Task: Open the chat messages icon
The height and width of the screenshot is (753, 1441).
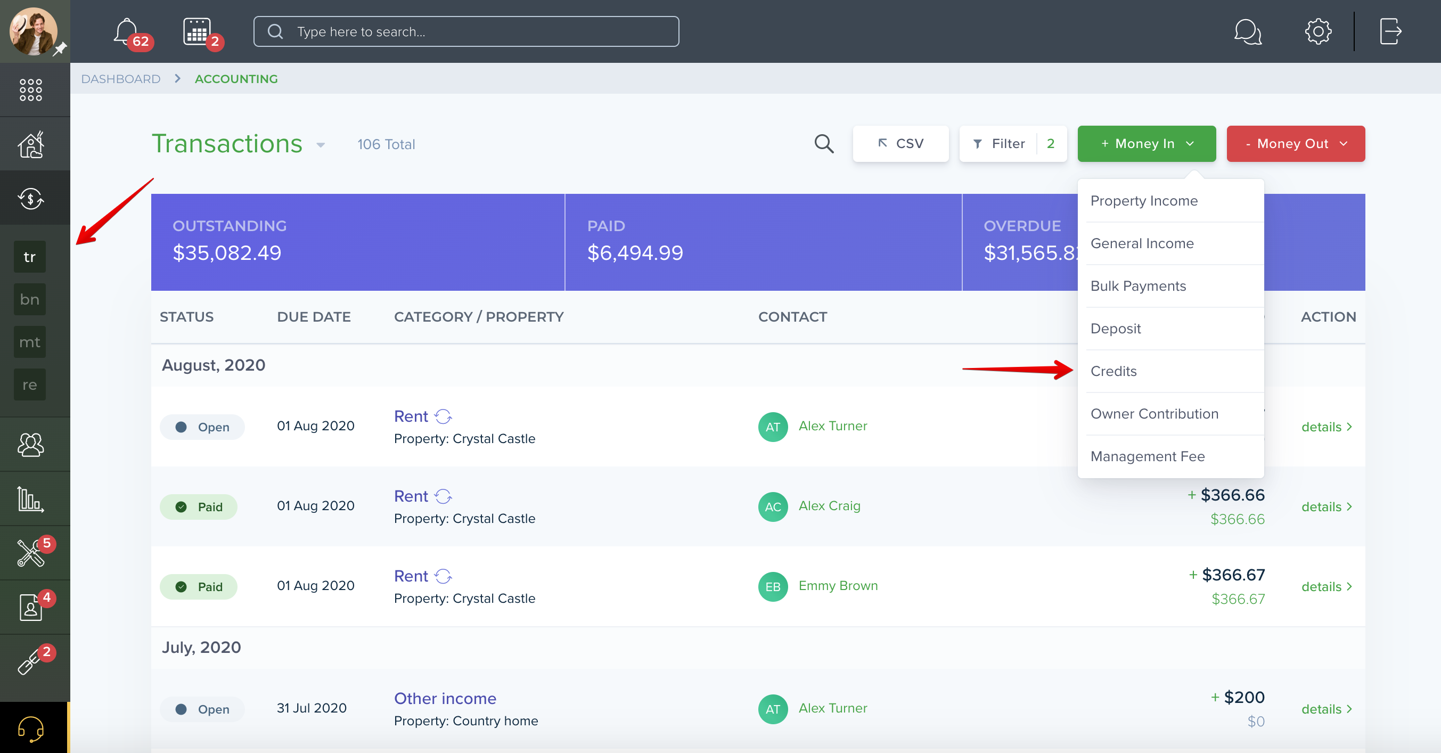Action: click(1248, 31)
